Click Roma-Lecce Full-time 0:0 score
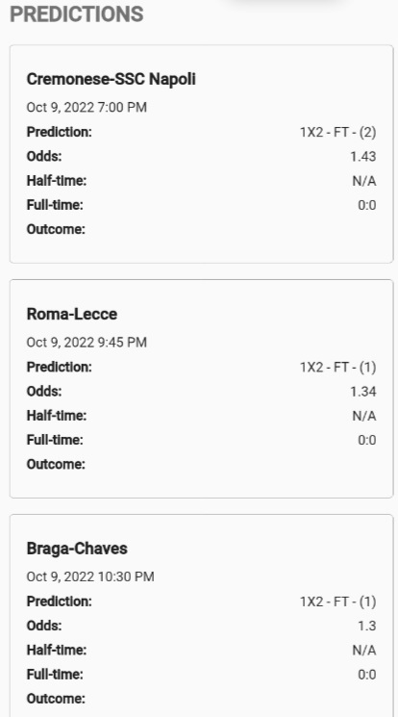Image resolution: width=398 pixels, height=717 pixels. [x=367, y=440]
